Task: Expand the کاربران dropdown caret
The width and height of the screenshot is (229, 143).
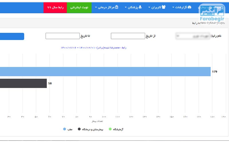Action: [x=149, y=7]
